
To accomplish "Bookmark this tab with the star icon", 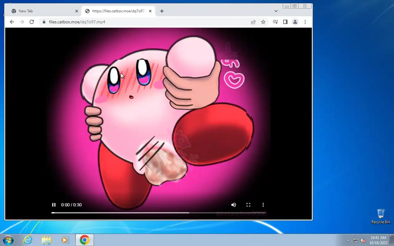I will coord(263,22).
